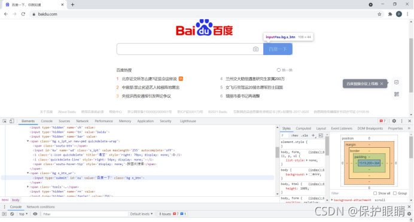Switch to the DevTools Security tab
Viewport: 414px width, 222px height.
pos(166,121)
